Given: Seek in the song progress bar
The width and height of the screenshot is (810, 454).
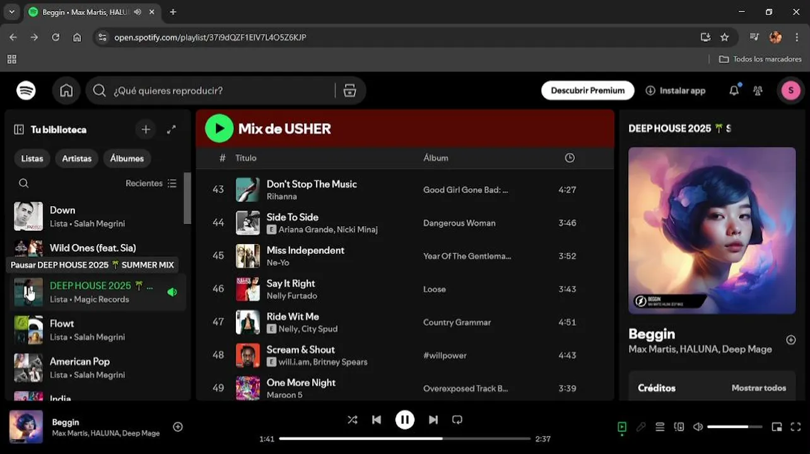Looking at the screenshot, I should click(405, 439).
